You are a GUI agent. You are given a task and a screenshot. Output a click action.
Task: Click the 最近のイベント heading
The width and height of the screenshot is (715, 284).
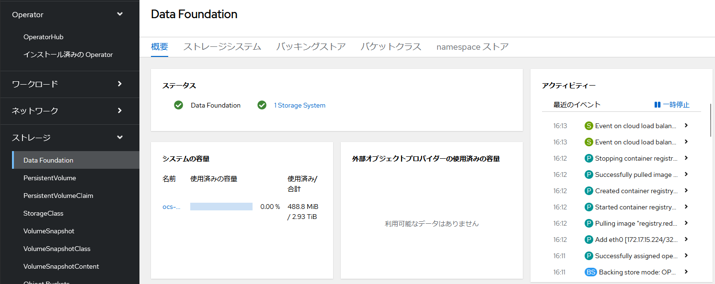(x=577, y=105)
